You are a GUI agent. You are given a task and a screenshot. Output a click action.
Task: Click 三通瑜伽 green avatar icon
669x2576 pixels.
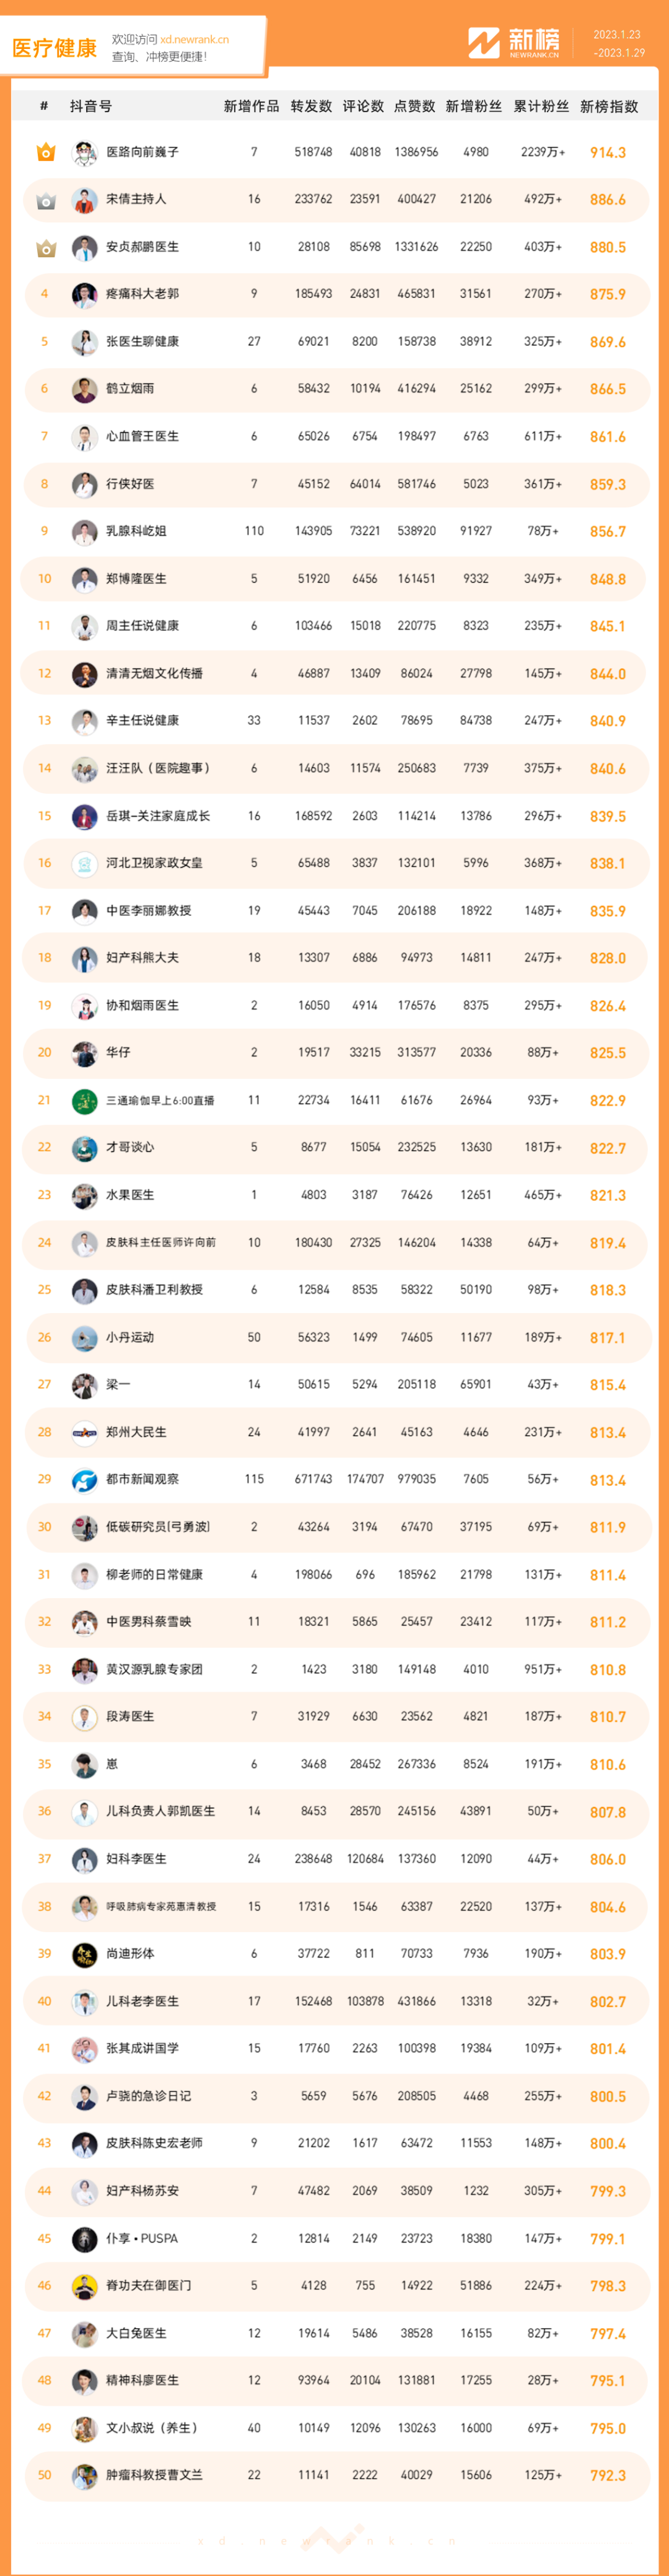(x=85, y=1100)
